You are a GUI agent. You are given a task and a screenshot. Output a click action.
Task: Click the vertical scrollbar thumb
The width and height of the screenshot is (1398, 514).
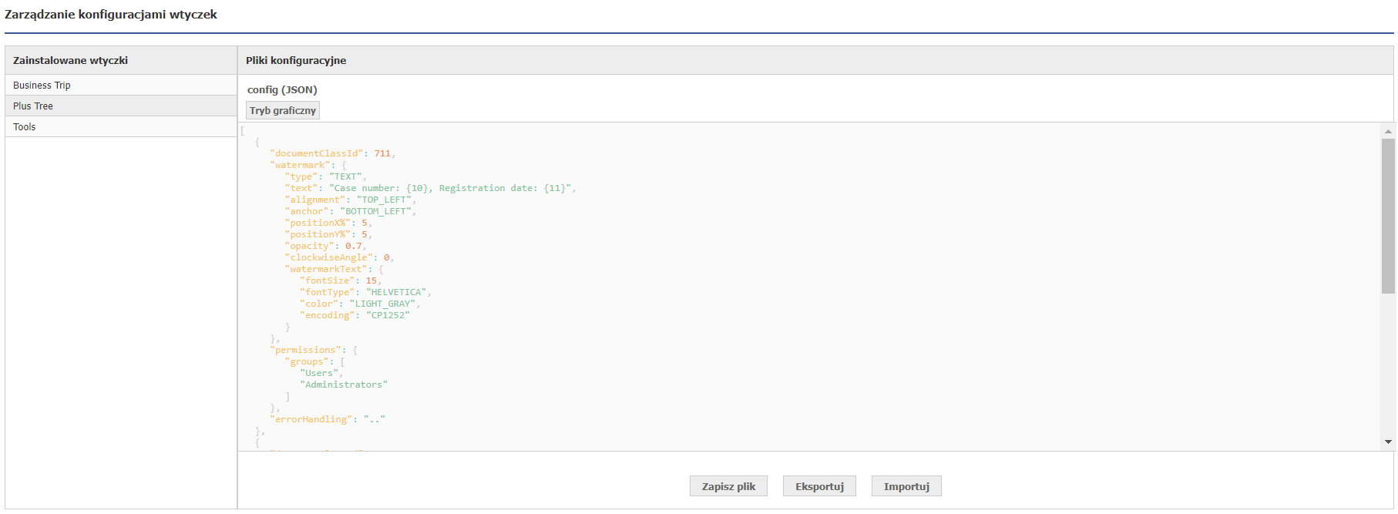pyautogui.click(x=1388, y=216)
